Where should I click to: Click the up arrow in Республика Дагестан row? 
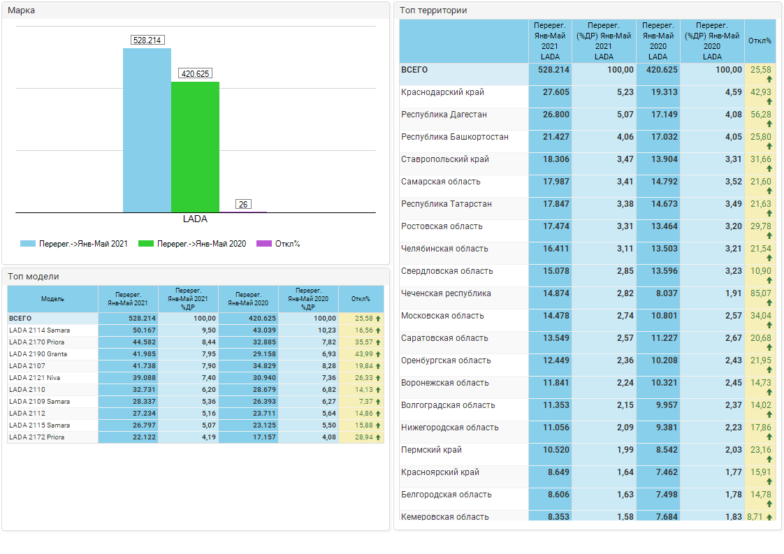[769, 124]
